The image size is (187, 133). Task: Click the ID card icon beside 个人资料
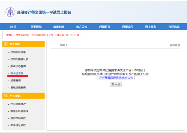coord(5,96)
